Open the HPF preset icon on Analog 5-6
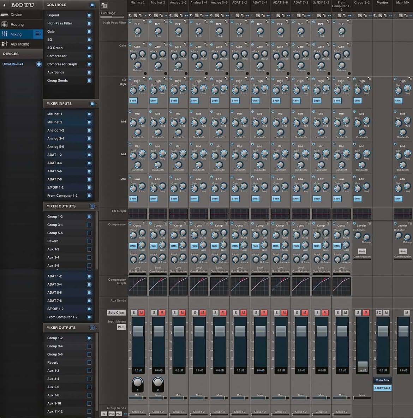The image size is (413, 418). pos(226,22)
